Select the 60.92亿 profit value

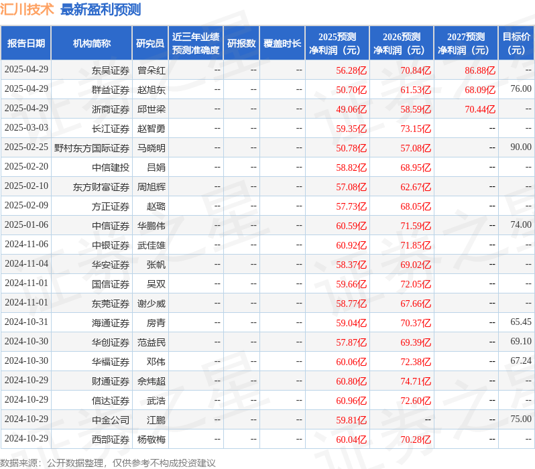[351, 246]
